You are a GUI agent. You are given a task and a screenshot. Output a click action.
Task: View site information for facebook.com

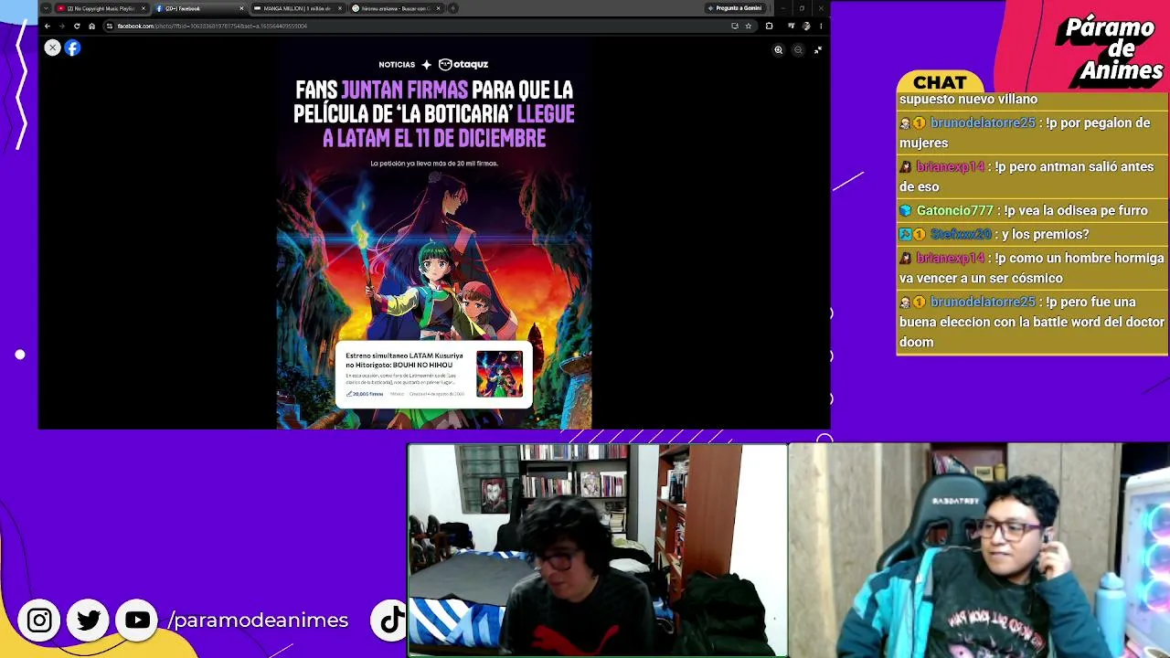coord(110,26)
